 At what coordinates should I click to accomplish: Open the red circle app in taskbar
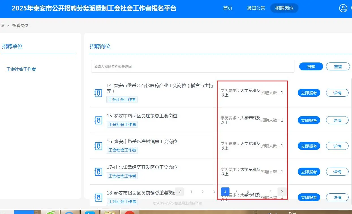coord(129,212)
